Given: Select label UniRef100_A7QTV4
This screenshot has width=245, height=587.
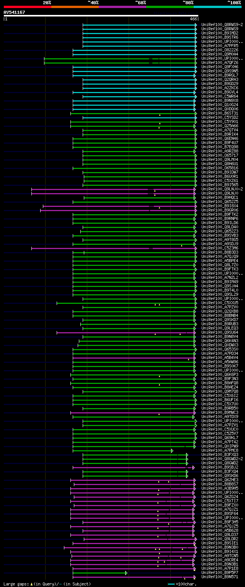Looking at the screenshot, I should click(x=220, y=130).
